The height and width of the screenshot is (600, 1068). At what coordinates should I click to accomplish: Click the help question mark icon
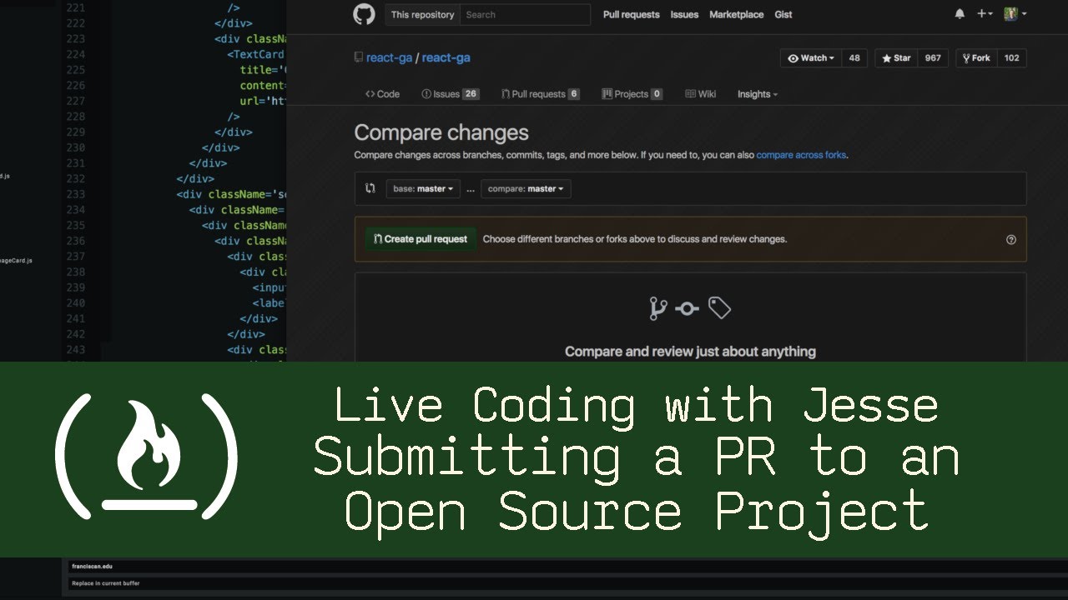pyautogui.click(x=1011, y=239)
